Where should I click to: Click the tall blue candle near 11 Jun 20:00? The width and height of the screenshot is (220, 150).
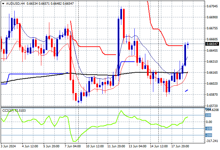coord(119,47)
